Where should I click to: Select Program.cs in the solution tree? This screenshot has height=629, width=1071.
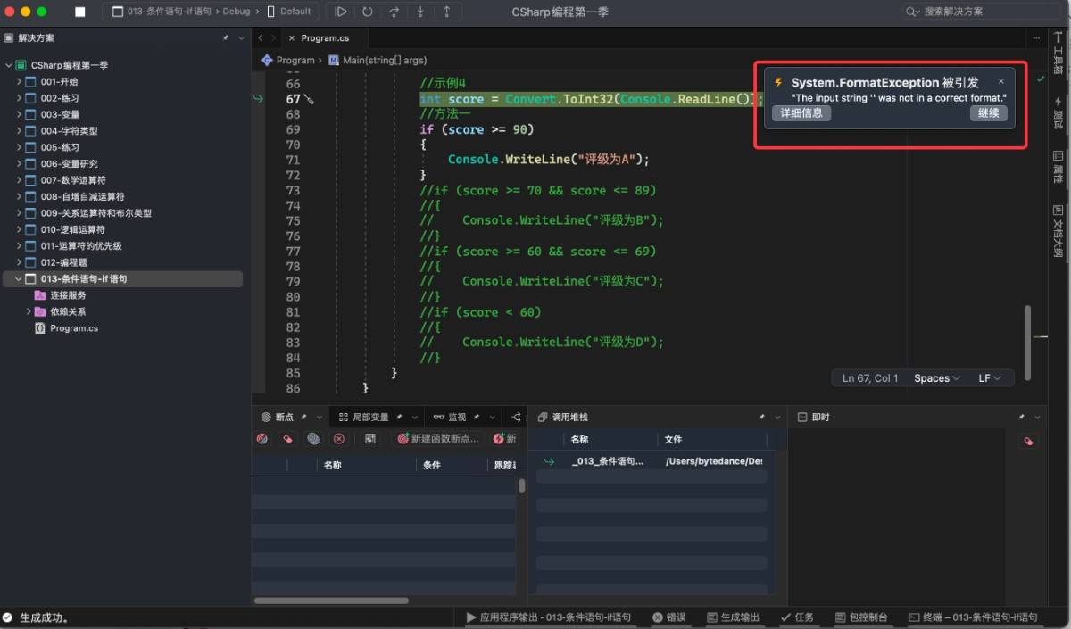[x=74, y=328]
